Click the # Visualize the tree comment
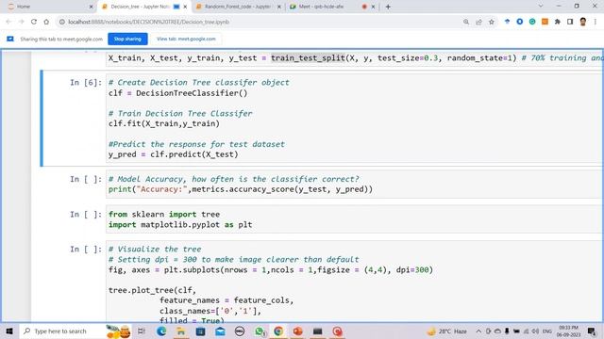 [155, 249]
